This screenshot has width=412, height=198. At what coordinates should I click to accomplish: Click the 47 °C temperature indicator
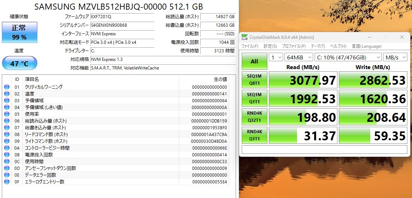[20, 63]
